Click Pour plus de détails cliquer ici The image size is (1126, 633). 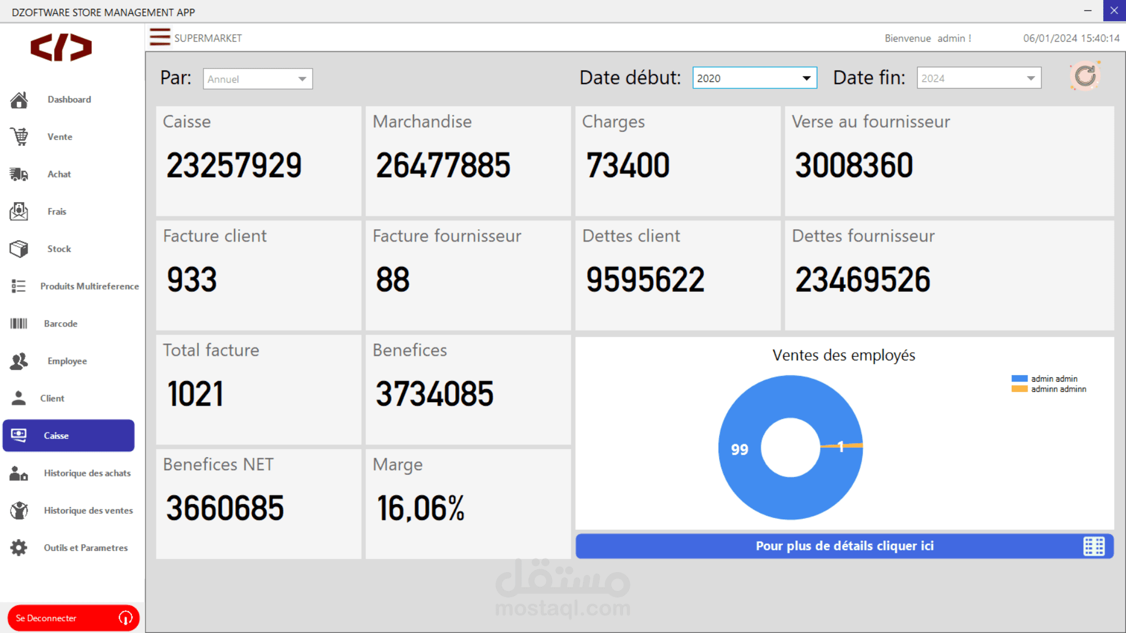coord(844,546)
